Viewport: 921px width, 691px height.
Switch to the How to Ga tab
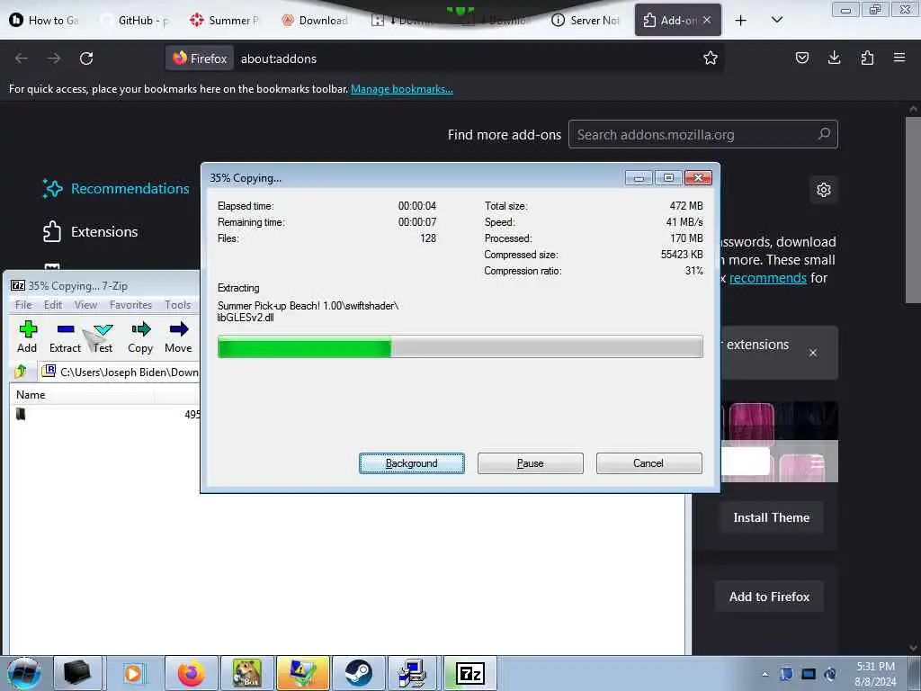[46, 20]
